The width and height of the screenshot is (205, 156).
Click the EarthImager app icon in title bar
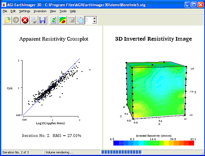[x=4, y=5]
